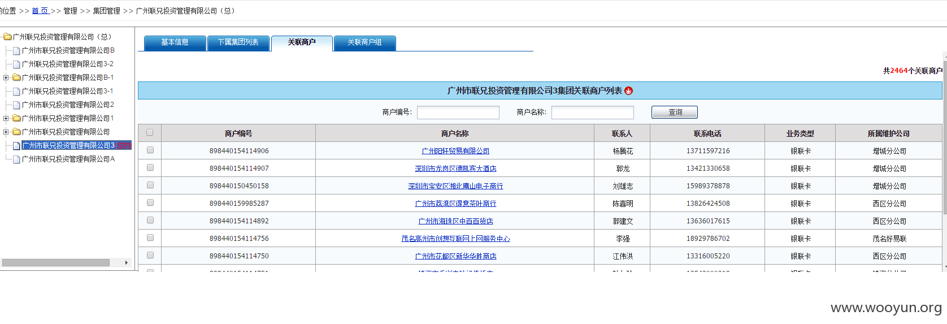Select the 关联商户 tab

tap(302, 43)
